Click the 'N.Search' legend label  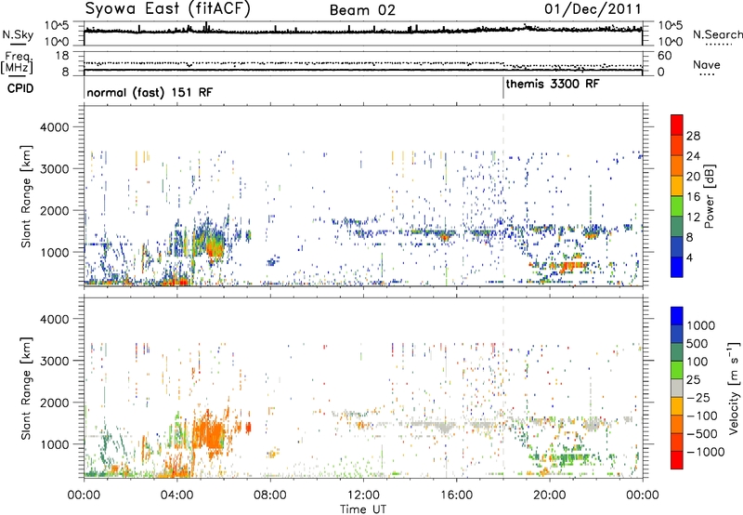717,34
